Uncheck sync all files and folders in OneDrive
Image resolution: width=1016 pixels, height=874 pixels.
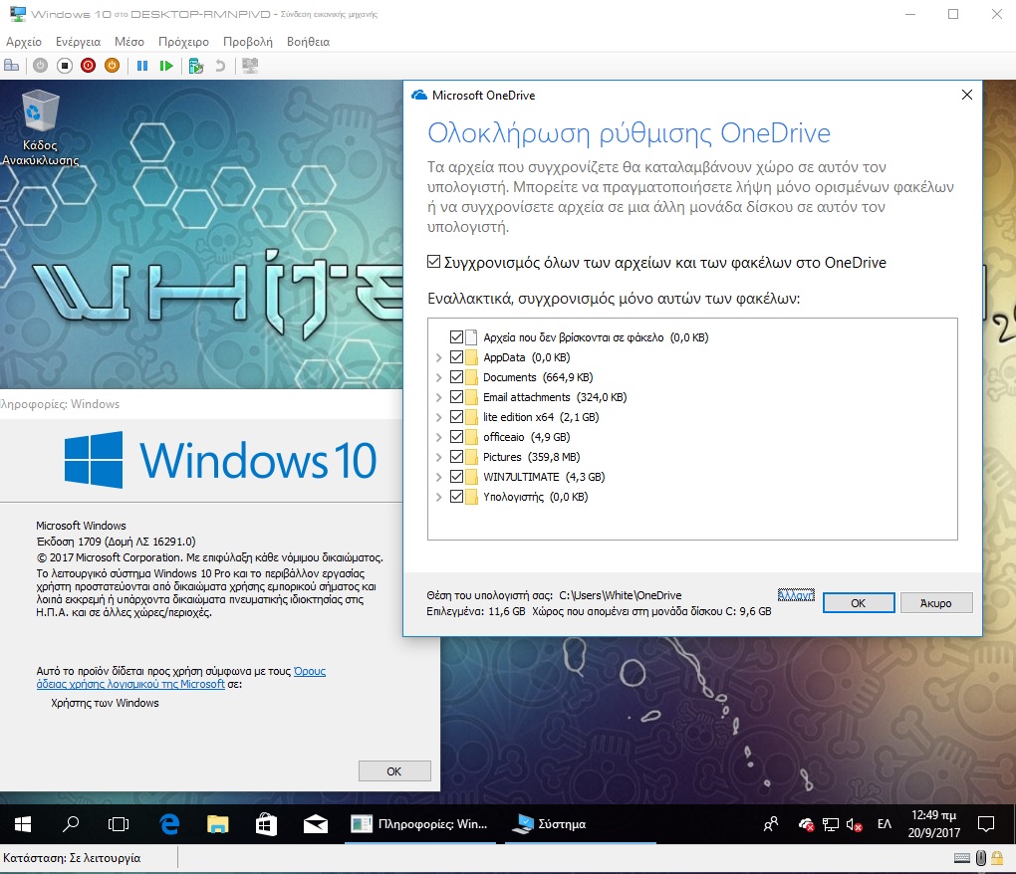(x=433, y=262)
